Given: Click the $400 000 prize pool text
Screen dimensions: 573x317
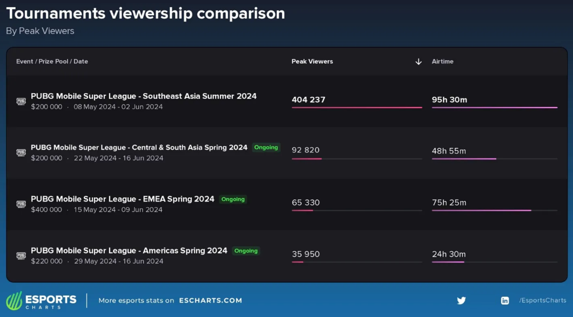Looking at the screenshot, I should click(46, 210).
